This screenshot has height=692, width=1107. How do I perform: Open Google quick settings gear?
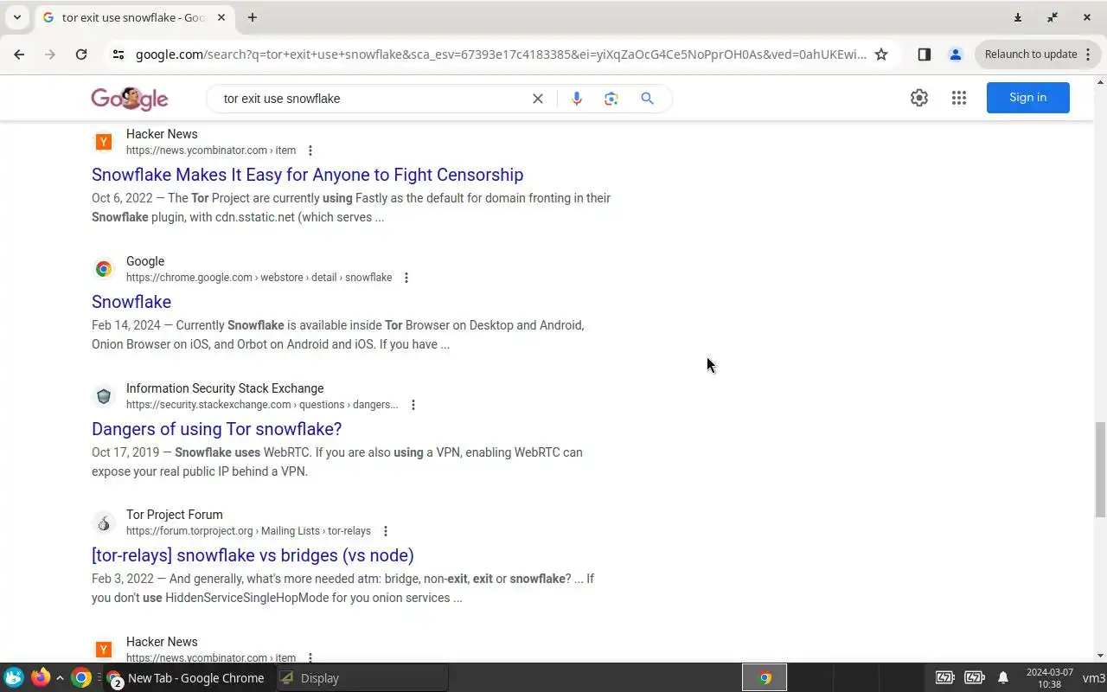(919, 98)
